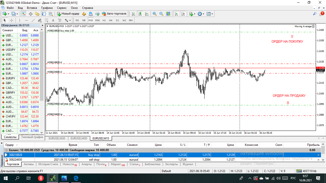Select the Fibonacci retracement tool

[46, 20]
